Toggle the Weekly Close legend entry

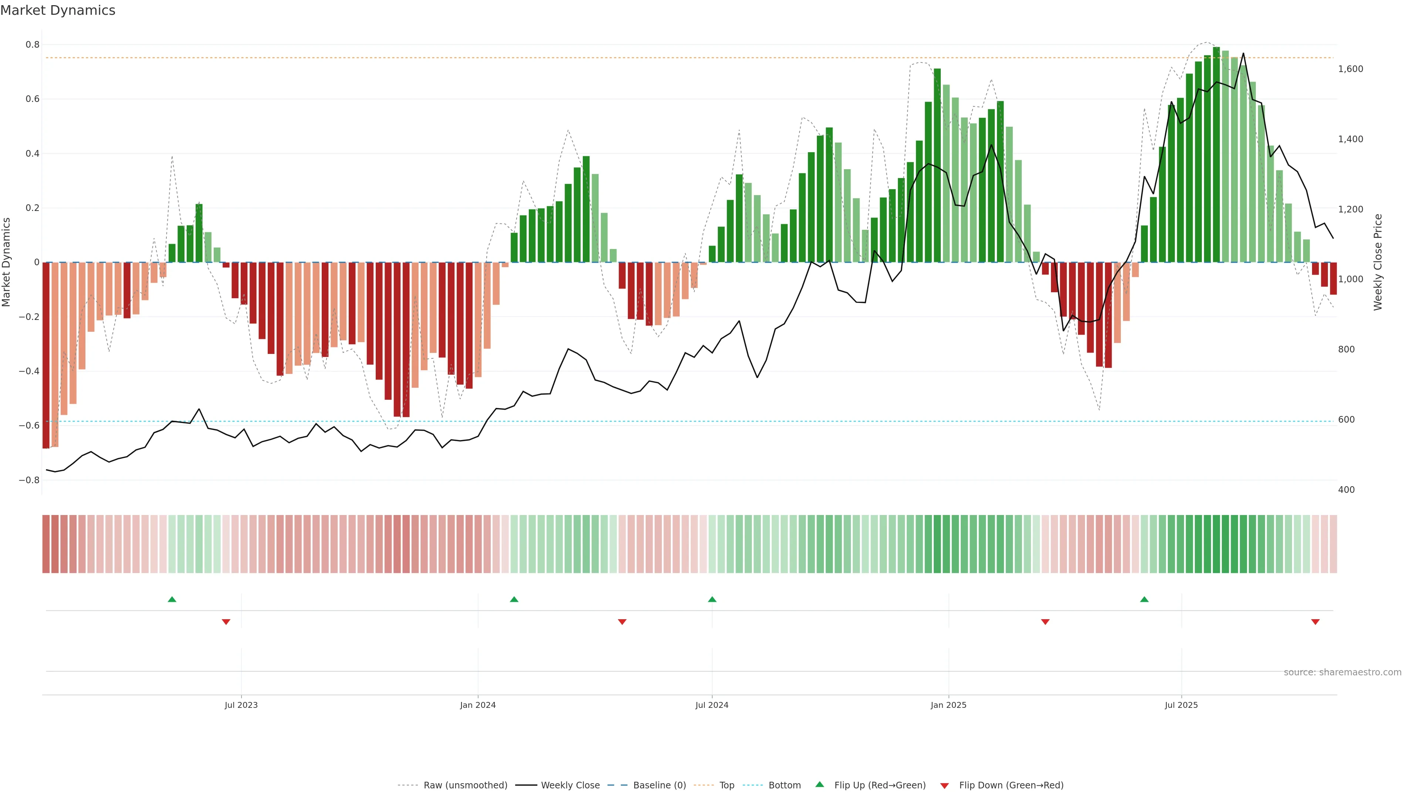(570, 785)
